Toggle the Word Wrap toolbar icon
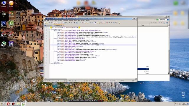 coord(90,23)
